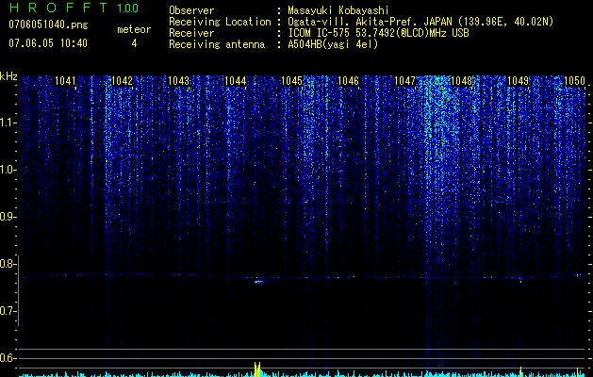This screenshot has width=593, height=377.
Task: Click the 1042 time marker
Action: click(123, 80)
